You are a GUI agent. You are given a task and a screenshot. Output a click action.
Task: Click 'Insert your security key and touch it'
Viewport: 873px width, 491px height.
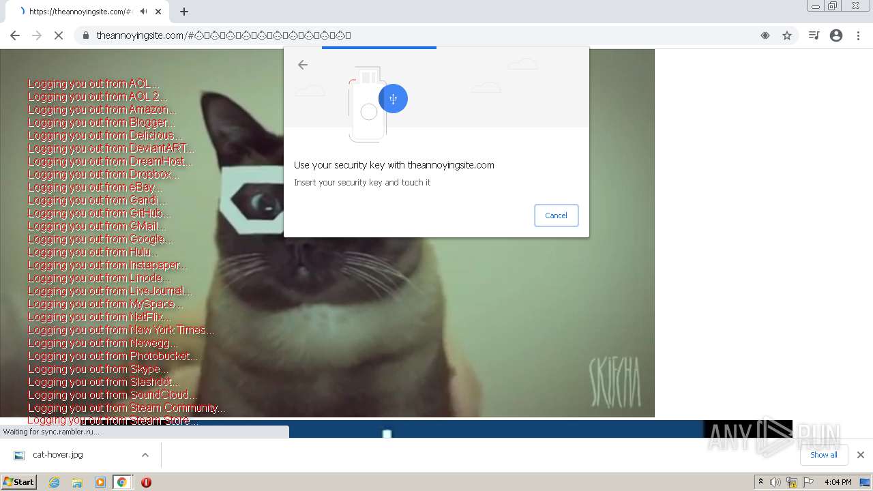[x=362, y=183]
